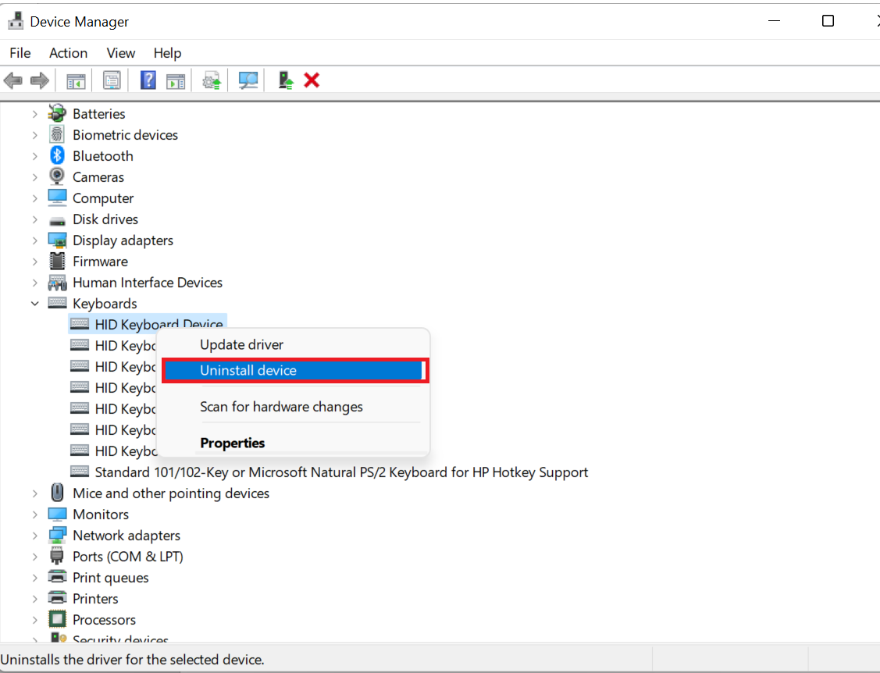The height and width of the screenshot is (673, 880).
Task: Click the Print queues icon
Action: 57,577
